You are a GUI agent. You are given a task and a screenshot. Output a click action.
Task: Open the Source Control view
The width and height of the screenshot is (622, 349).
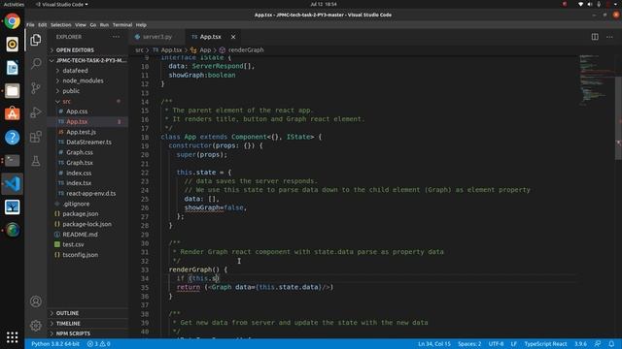coord(36,88)
